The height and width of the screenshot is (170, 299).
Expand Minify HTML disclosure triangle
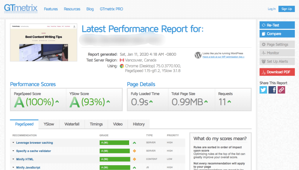tap(13, 159)
